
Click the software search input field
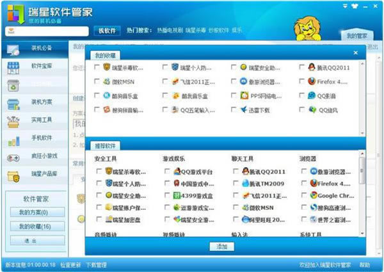pyautogui.click(x=47, y=30)
